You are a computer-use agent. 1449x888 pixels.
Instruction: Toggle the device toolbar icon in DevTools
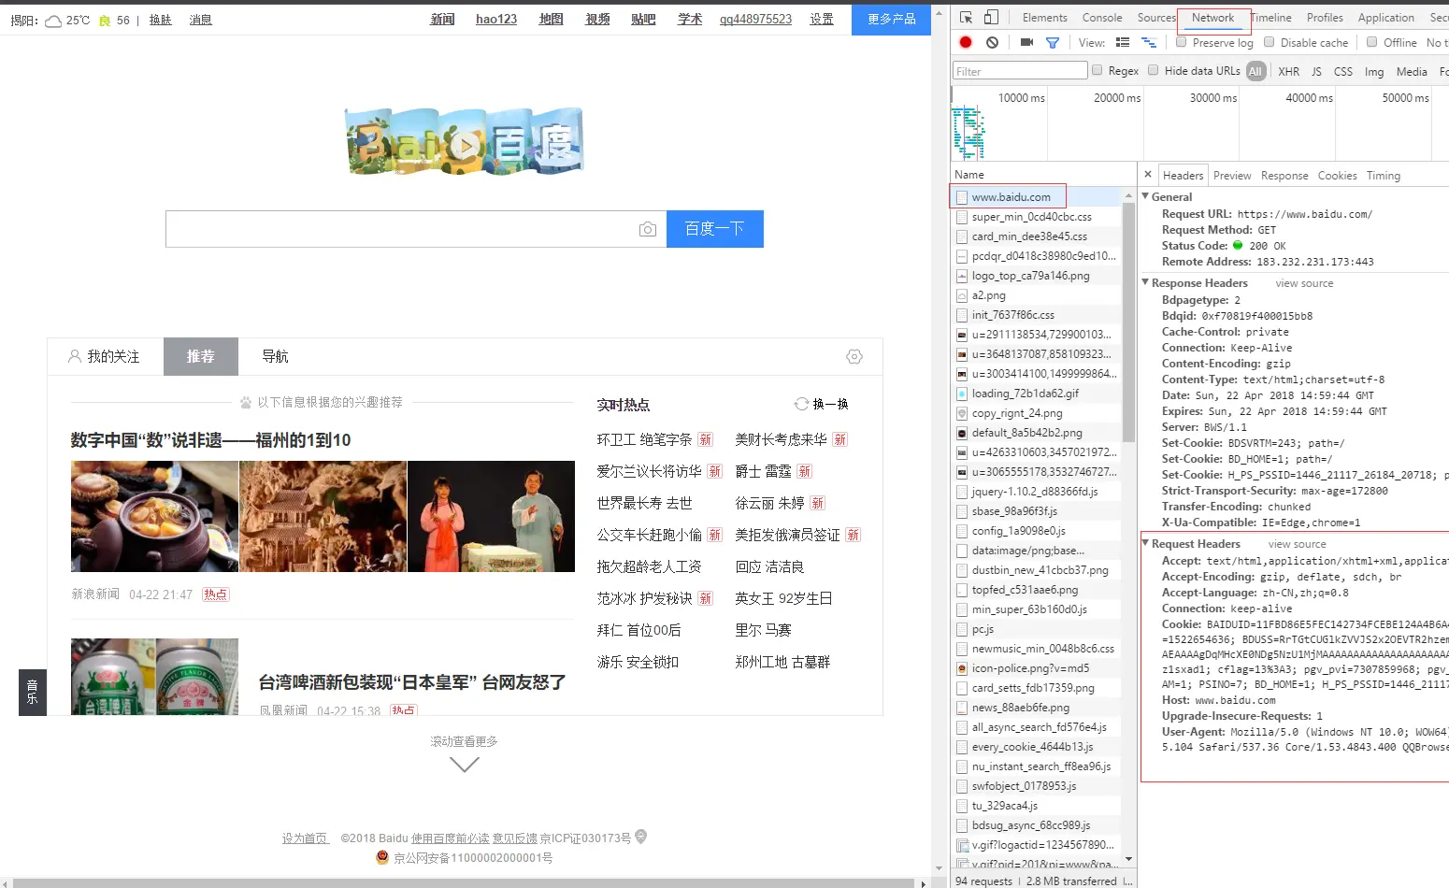click(x=992, y=18)
